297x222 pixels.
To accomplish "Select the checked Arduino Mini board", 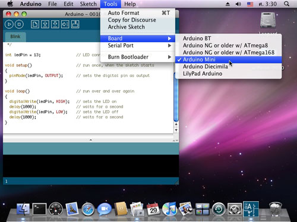I will click(228, 60).
